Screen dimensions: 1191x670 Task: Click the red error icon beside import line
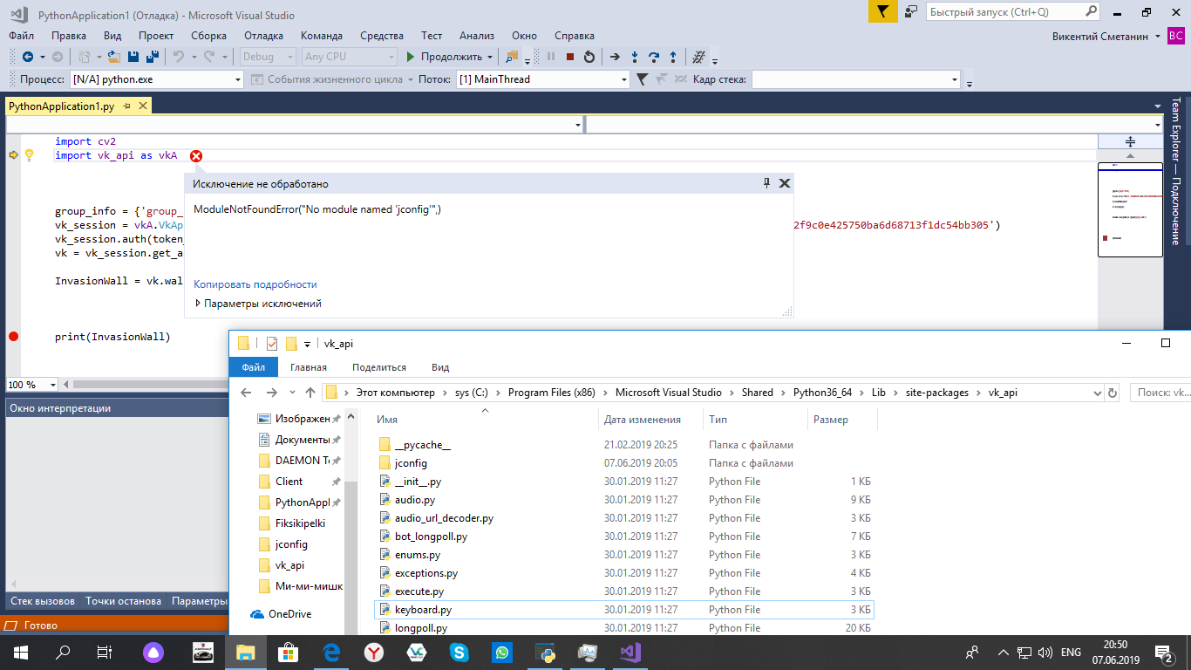pos(196,156)
